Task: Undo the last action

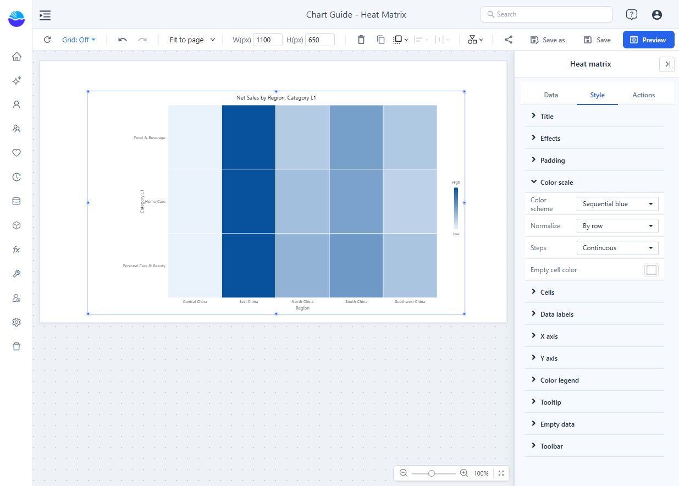Action: [123, 40]
